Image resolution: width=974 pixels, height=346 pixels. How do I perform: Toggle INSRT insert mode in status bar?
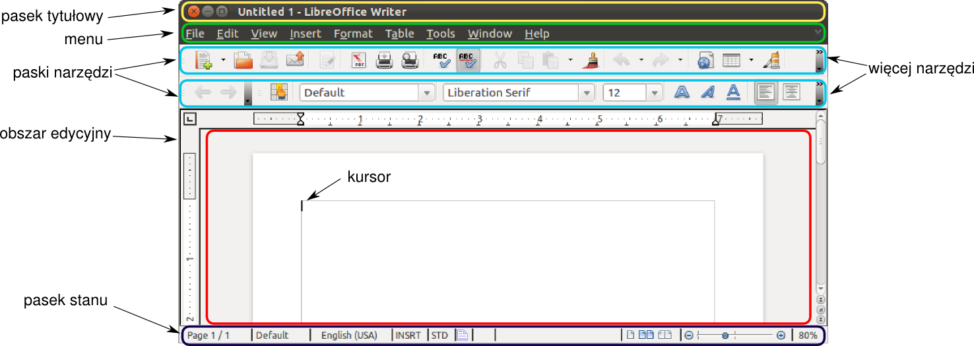click(x=408, y=335)
